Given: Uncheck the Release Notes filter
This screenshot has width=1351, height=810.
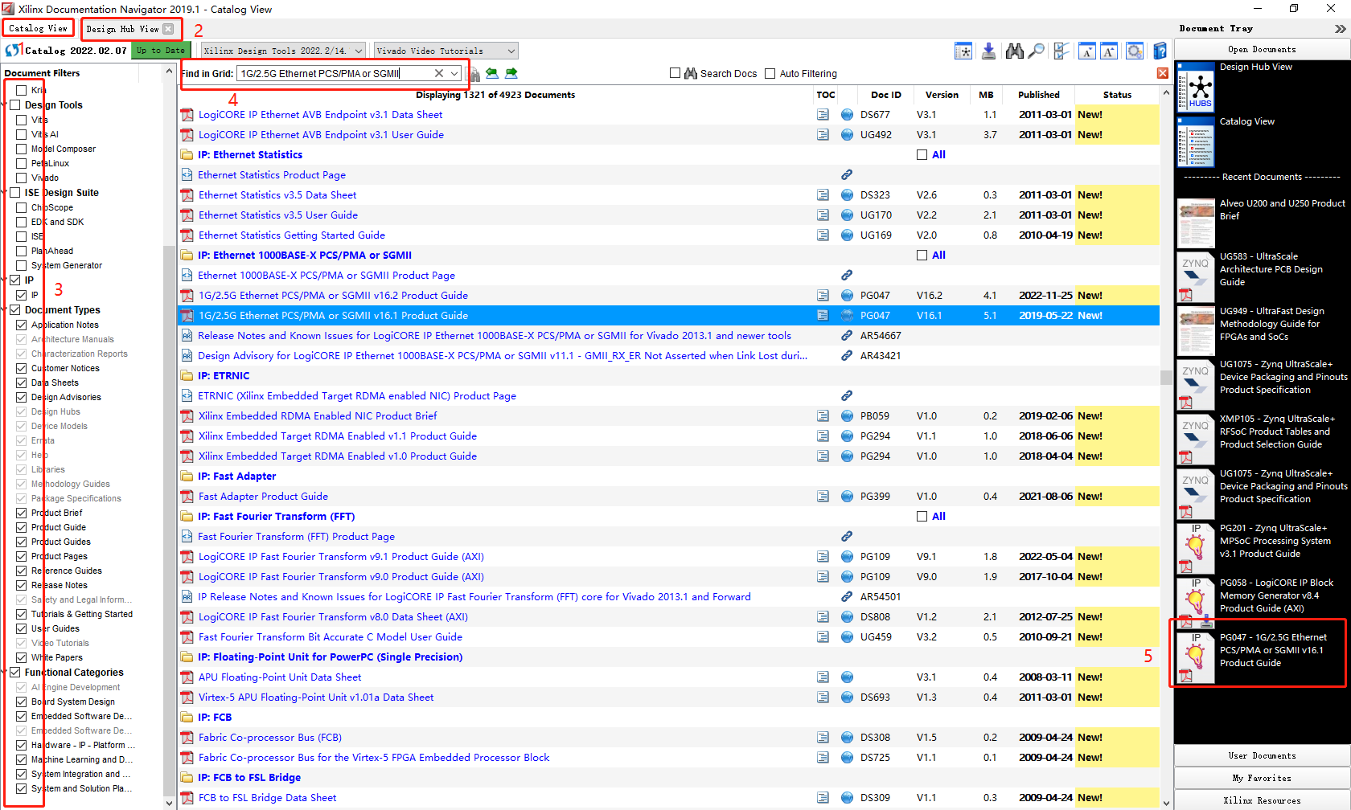Looking at the screenshot, I should pyautogui.click(x=22, y=585).
